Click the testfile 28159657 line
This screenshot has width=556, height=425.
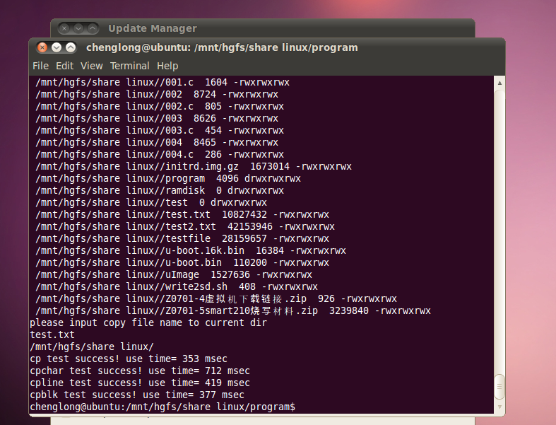(182, 238)
